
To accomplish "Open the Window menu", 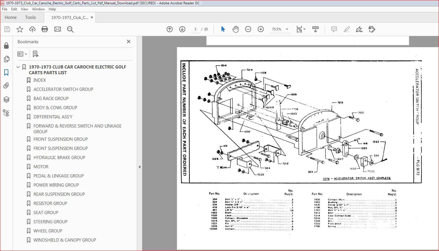I will tap(38, 9).
